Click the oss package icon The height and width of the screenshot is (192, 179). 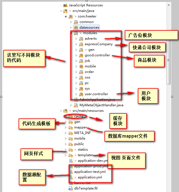coord(81,78)
